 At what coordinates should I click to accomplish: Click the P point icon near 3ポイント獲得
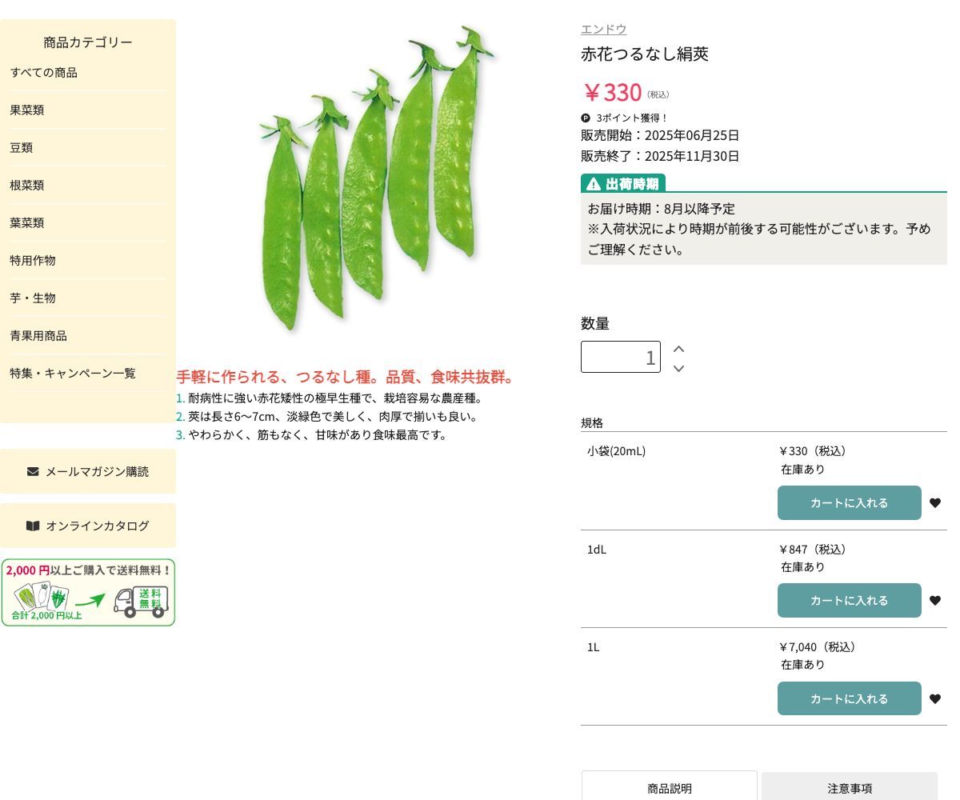(586, 118)
